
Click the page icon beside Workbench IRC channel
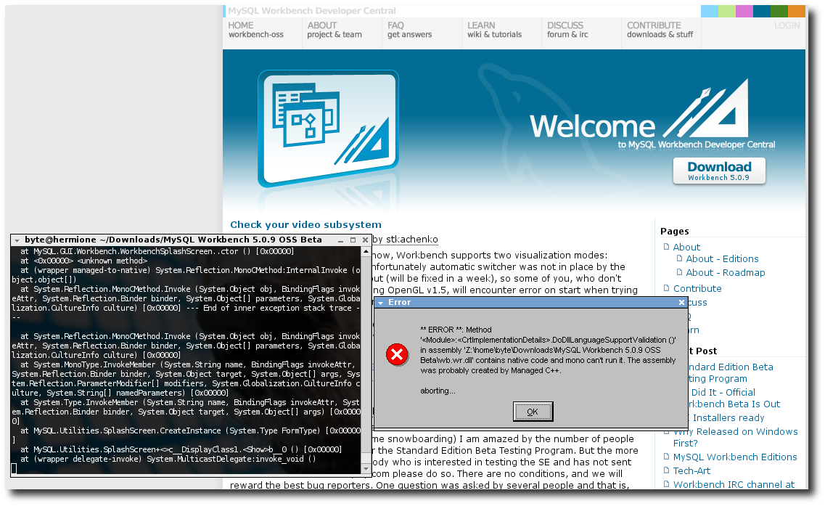coord(667,484)
